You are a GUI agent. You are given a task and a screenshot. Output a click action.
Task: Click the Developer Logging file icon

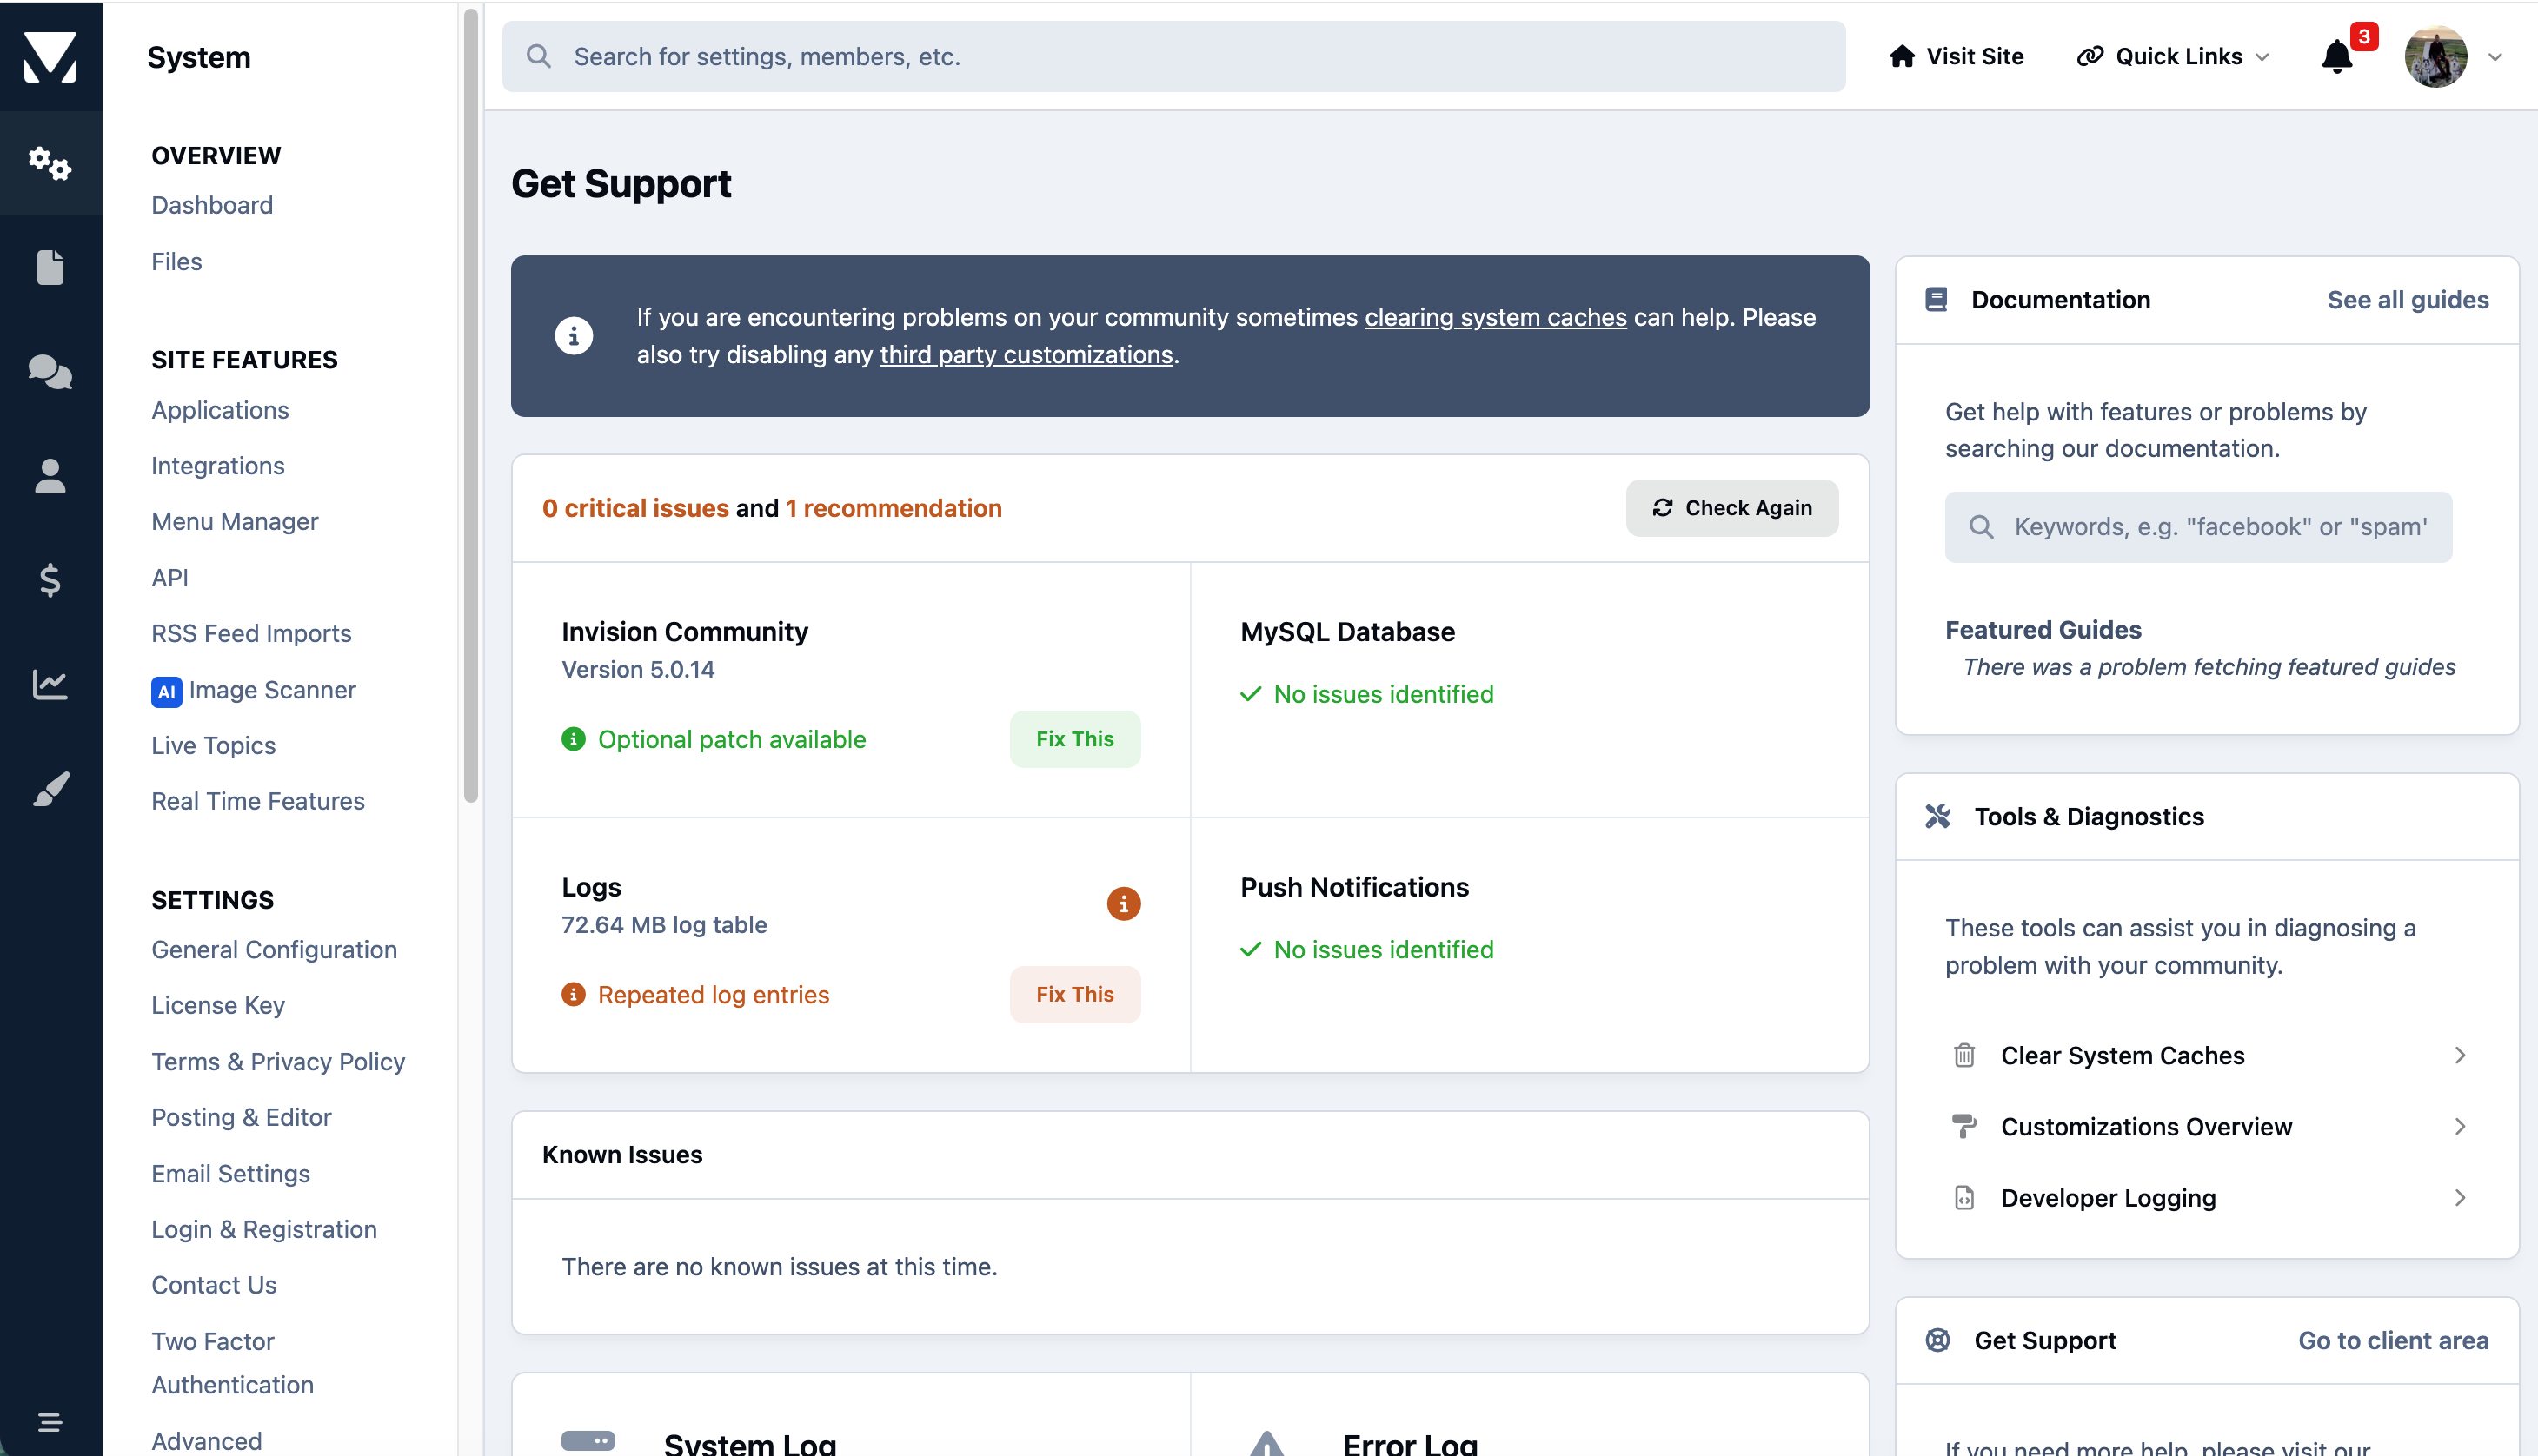click(x=1963, y=1198)
